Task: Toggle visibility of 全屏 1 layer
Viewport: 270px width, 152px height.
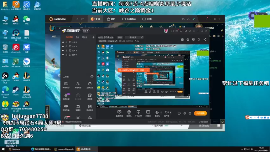Action: pos(63,55)
